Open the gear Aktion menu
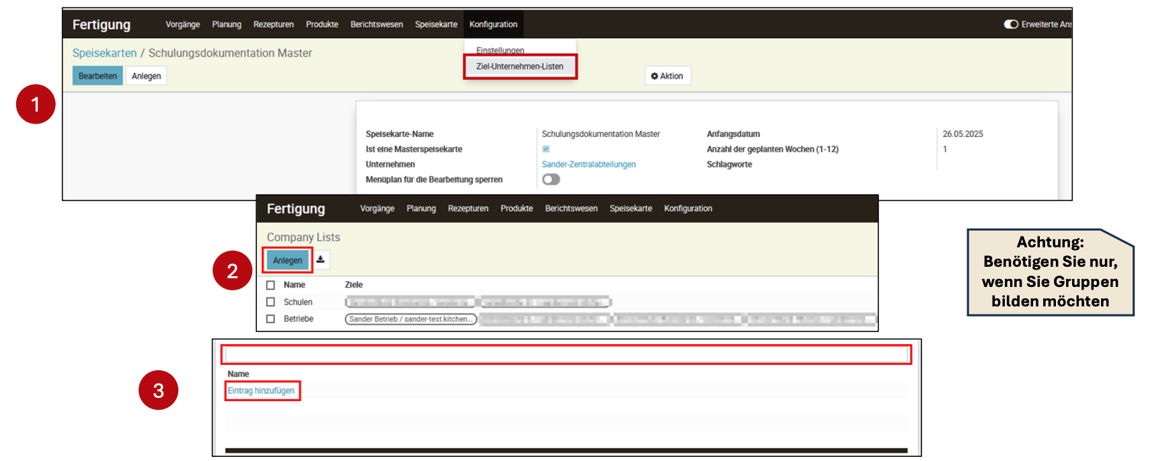 pyautogui.click(x=667, y=76)
